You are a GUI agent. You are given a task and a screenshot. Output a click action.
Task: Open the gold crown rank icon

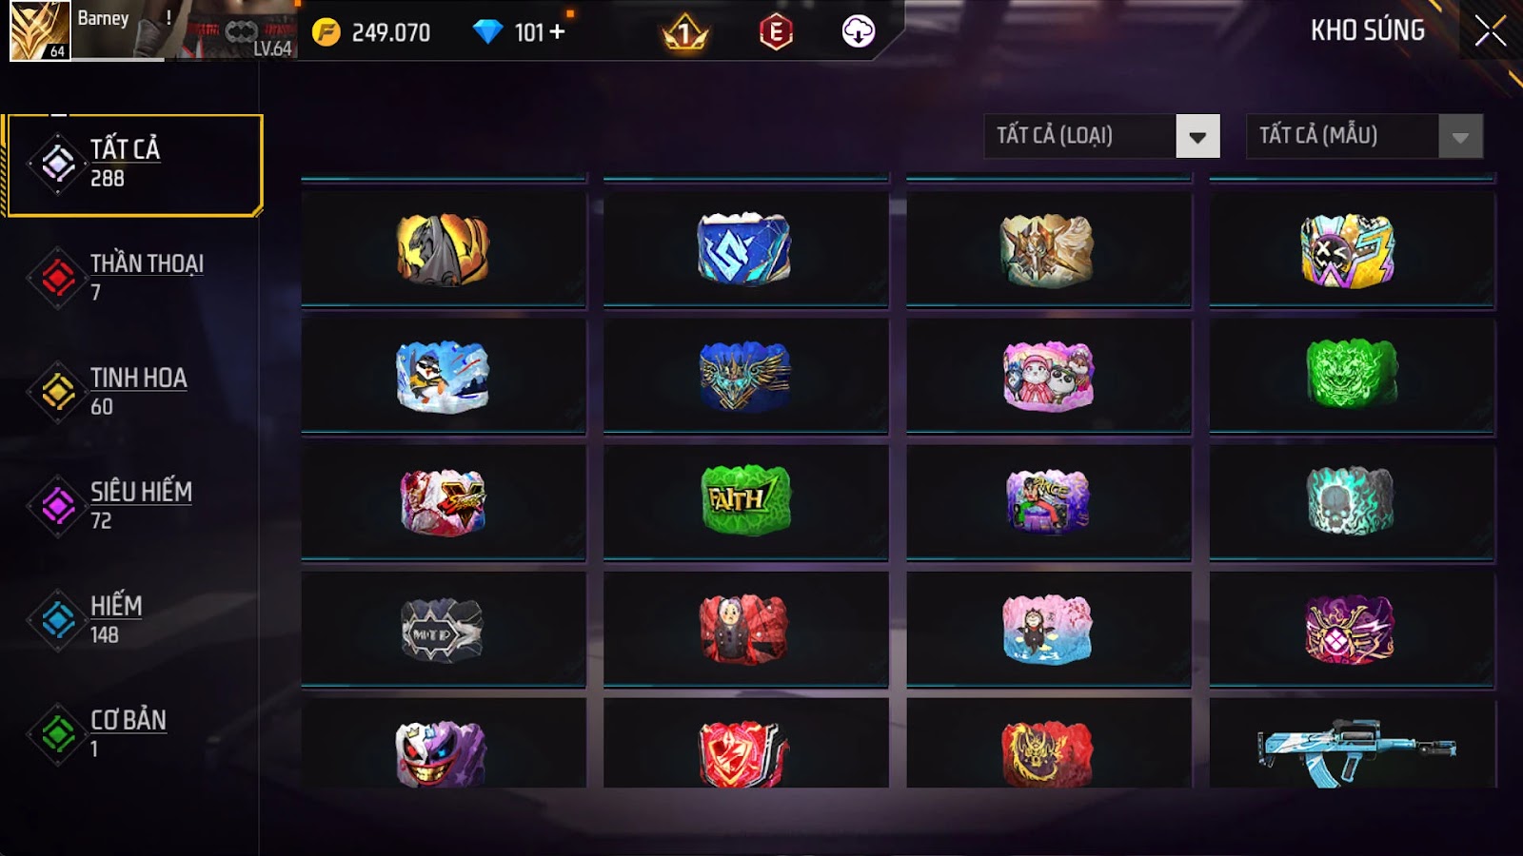pyautogui.click(x=684, y=33)
